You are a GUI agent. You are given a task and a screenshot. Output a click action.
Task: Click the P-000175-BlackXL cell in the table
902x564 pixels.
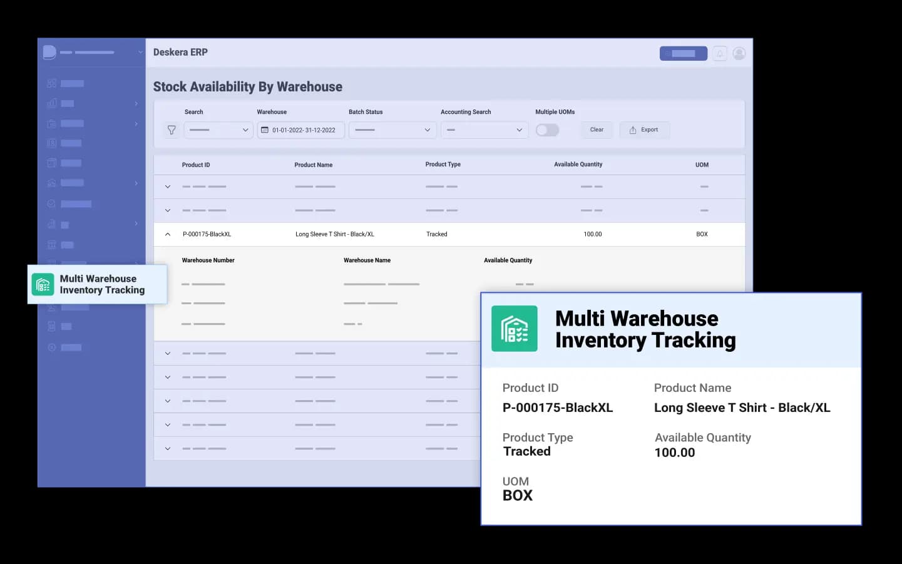pyautogui.click(x=207, y=234)
